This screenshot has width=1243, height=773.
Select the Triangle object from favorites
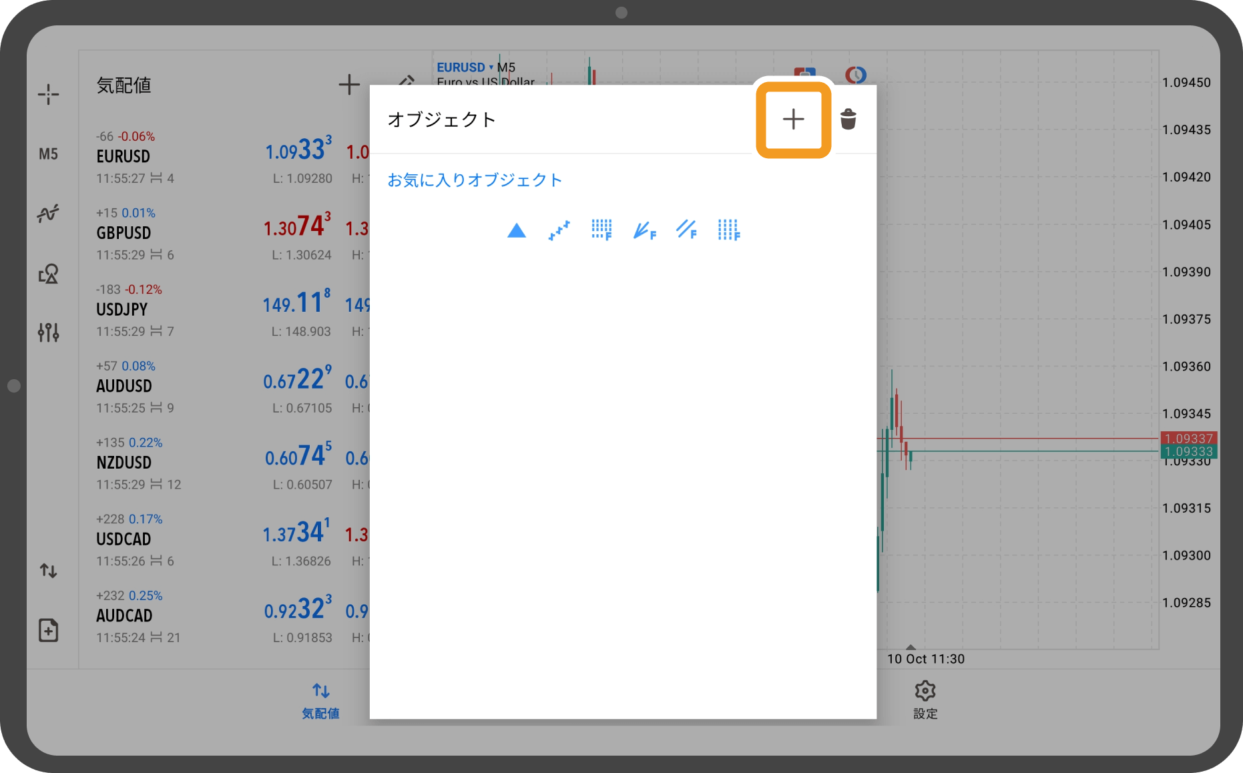tap(516, 230)
